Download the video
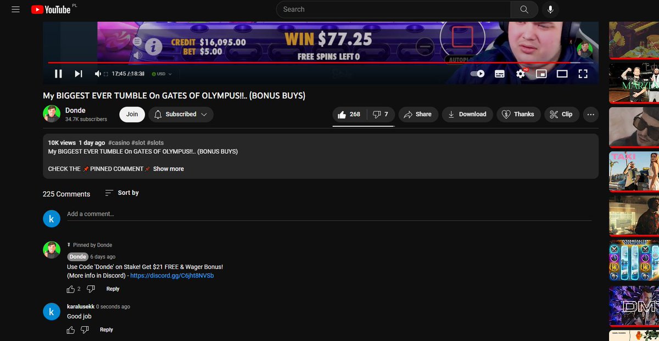This screenshot has height=341, width=659. [x=467, y=114]
